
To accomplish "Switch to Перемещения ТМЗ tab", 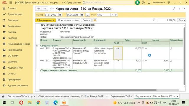I will [x=120, y=96].
